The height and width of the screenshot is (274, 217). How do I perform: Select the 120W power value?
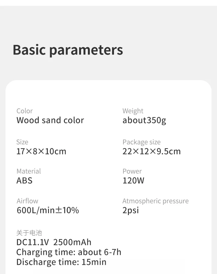coord(133,181)
